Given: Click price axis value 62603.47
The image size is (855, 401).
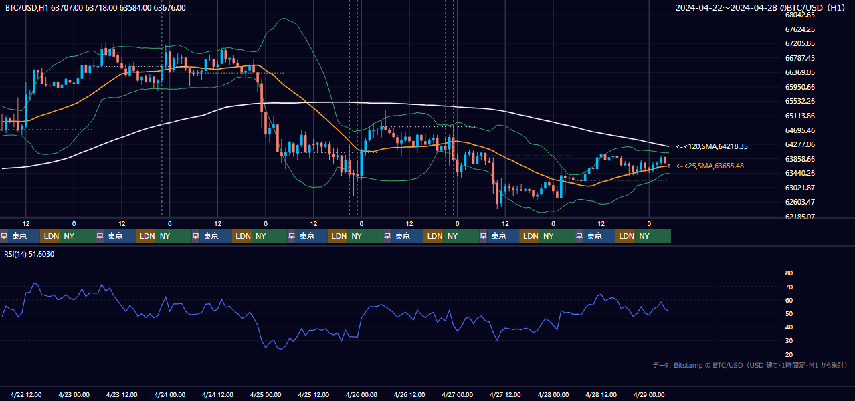Looking at the screenshot, I should click(800, 202).
